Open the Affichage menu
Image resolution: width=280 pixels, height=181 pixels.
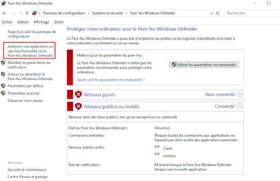[41, 22]
